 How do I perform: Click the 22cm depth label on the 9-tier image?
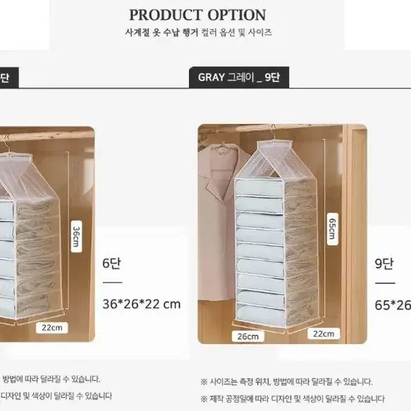click(324, 333)
